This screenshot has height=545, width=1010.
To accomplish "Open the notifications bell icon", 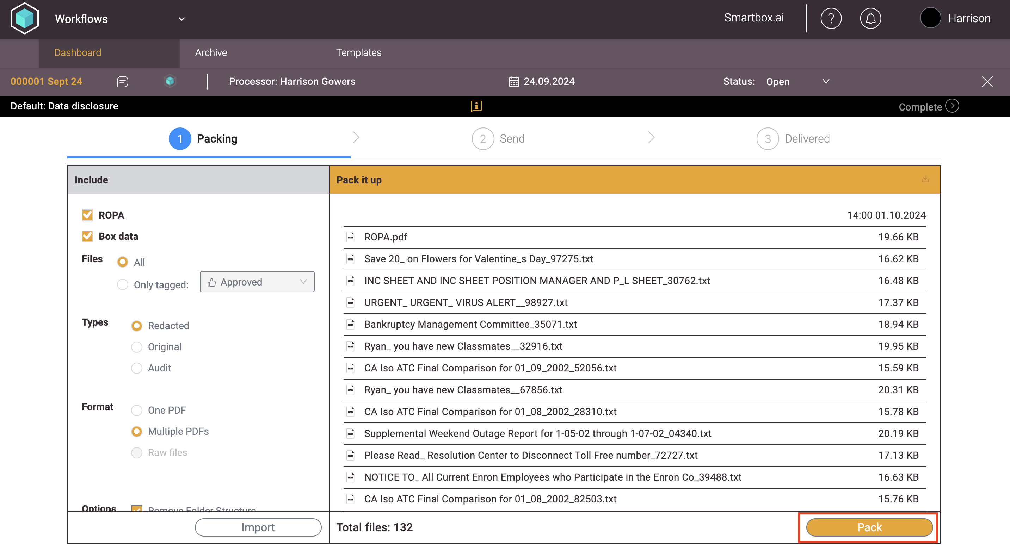I will (x=870, y=18).
